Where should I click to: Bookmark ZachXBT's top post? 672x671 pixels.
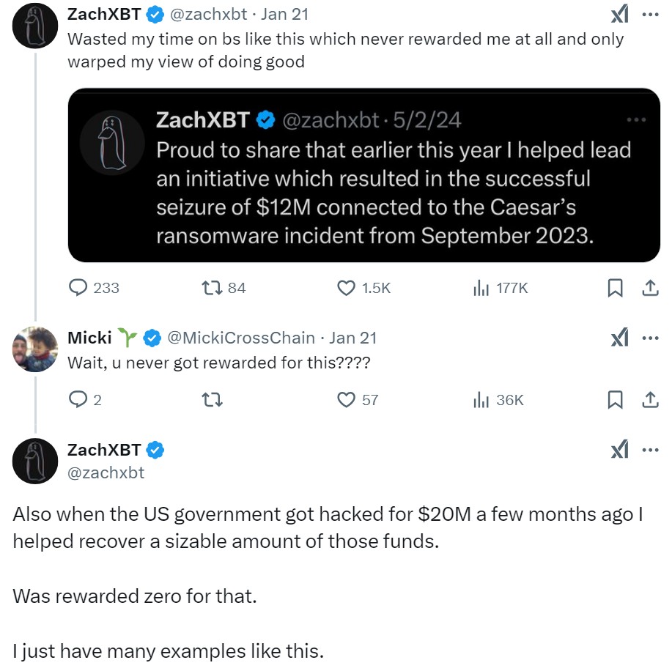(x=616, y=288)
